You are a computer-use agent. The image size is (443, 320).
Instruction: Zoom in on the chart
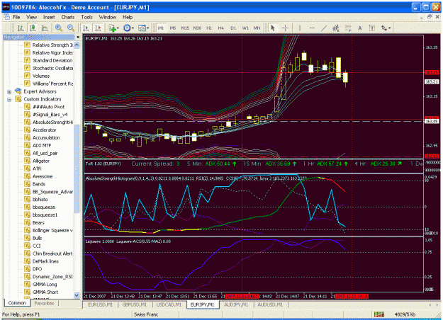click(x=59, y=28)
